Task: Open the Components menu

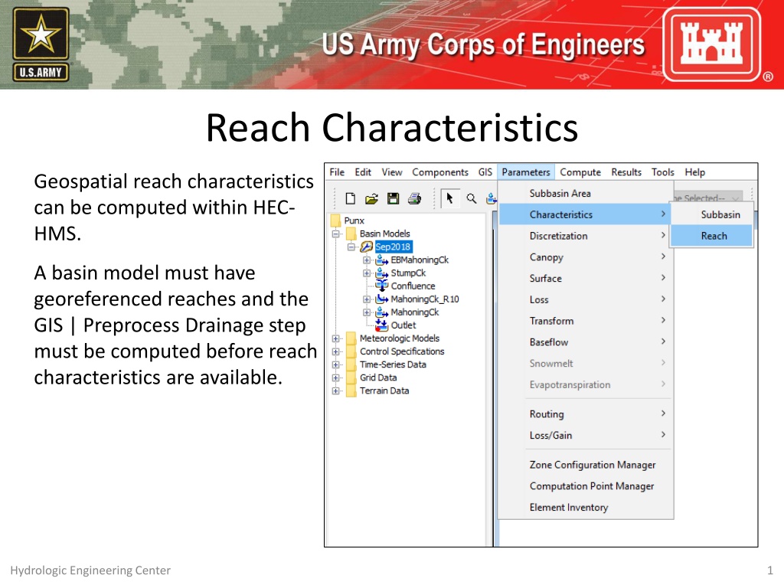Action: tap(440, 172)
